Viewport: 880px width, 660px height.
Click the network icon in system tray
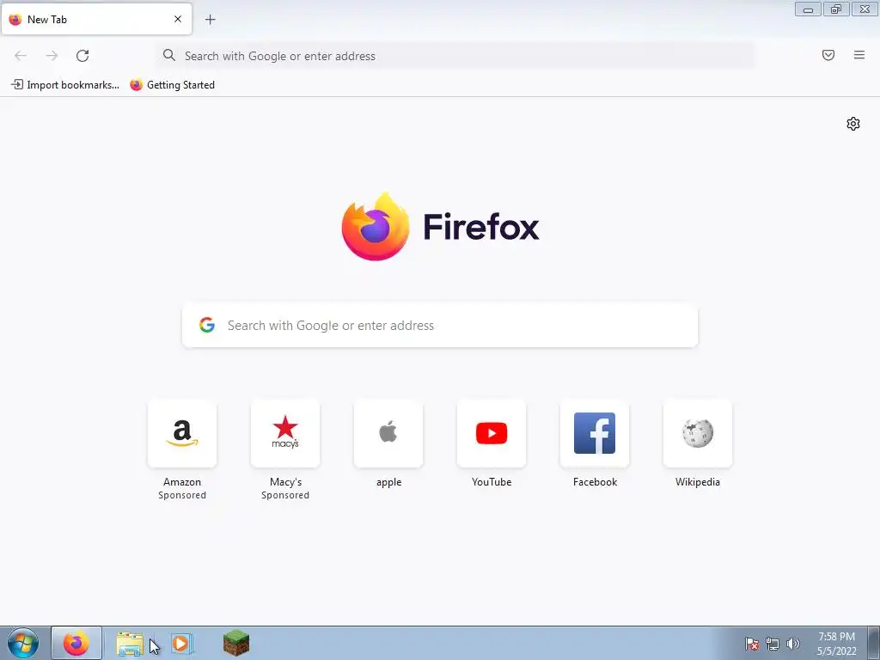[x=773, y=644]
